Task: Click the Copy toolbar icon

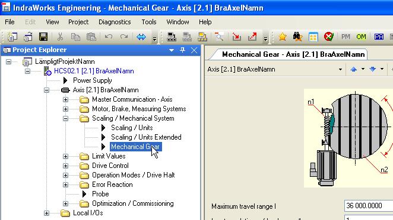Action: coord(75,37)
